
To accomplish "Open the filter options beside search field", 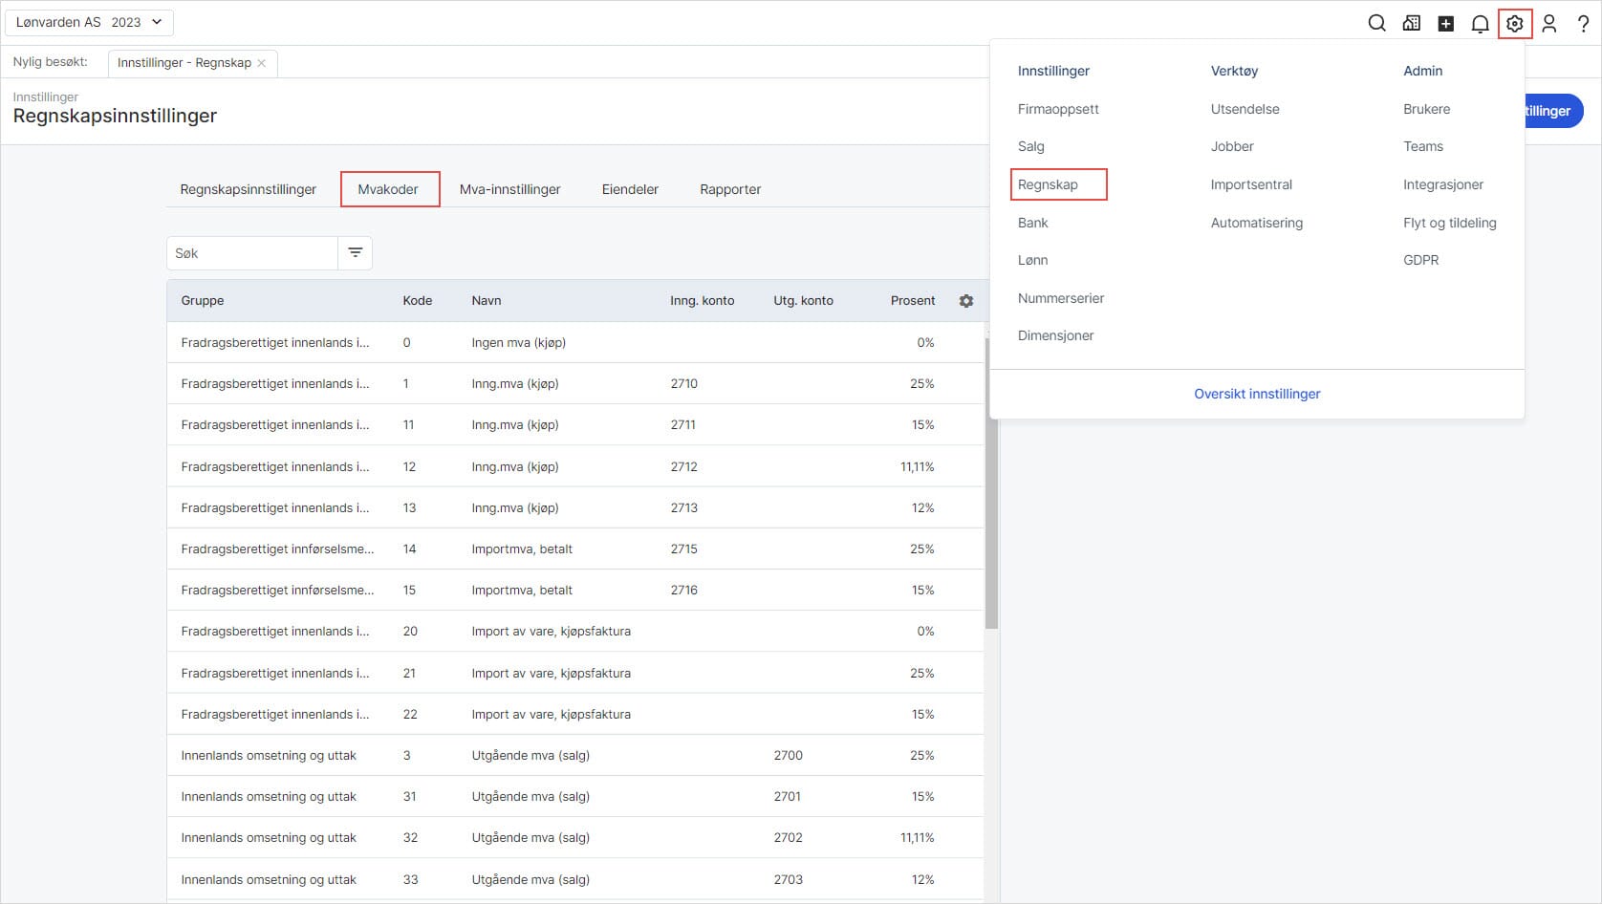I will [355, 253].
